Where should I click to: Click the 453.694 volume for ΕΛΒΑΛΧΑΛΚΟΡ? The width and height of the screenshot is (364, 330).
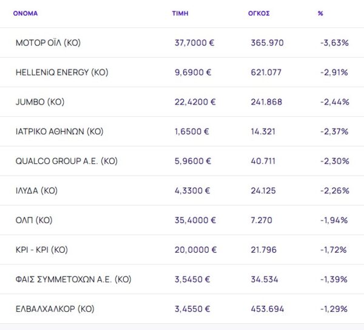pos(267,309)
